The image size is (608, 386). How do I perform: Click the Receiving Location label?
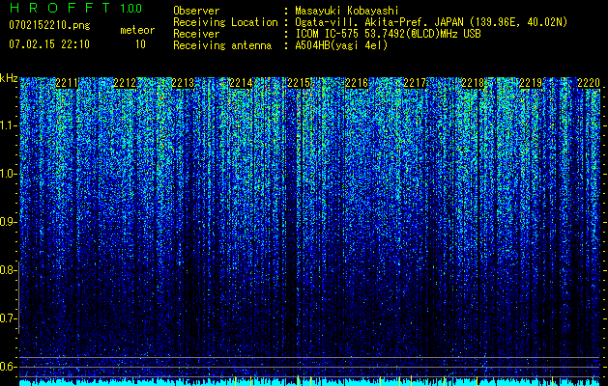pos(225,23)
